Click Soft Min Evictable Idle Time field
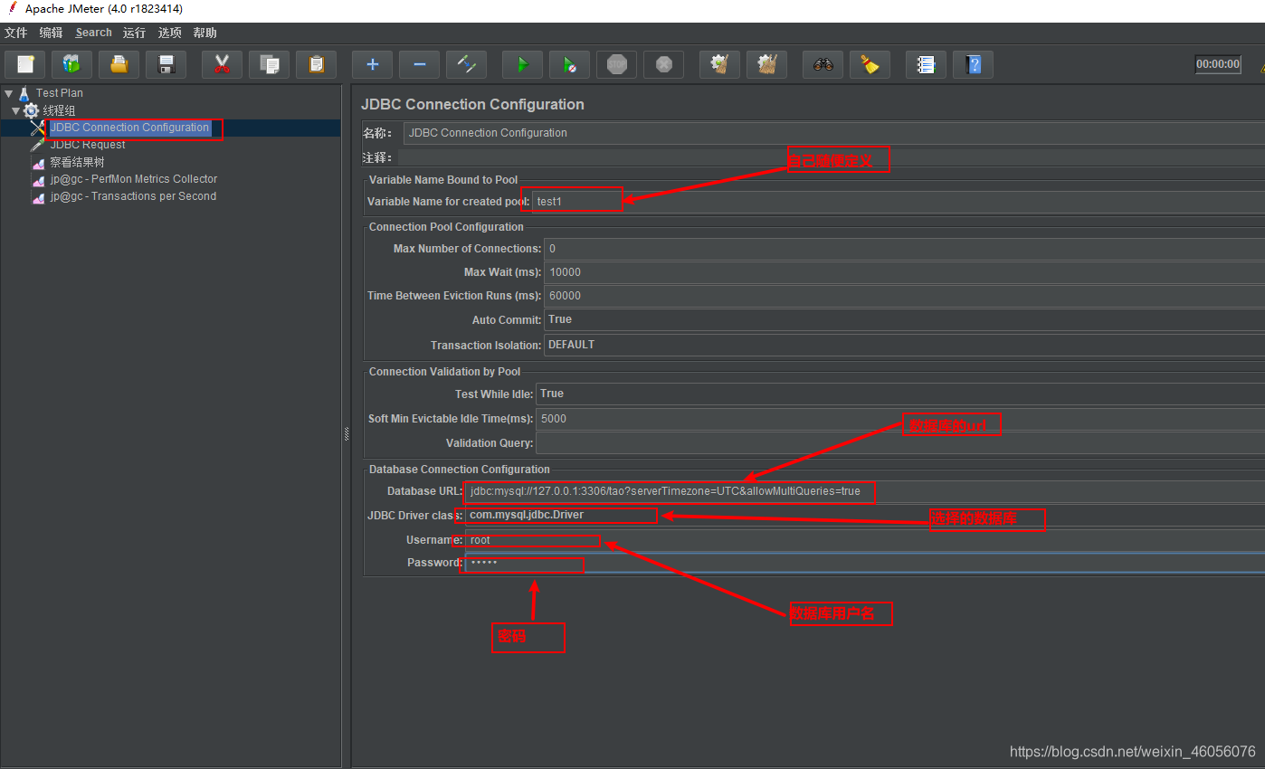This screenshot has height=769, width=1265. [x=900, y=419]
